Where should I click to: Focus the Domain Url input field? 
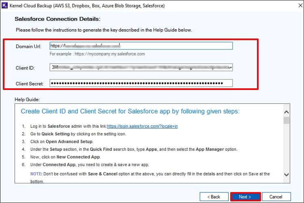pos(141,46)
